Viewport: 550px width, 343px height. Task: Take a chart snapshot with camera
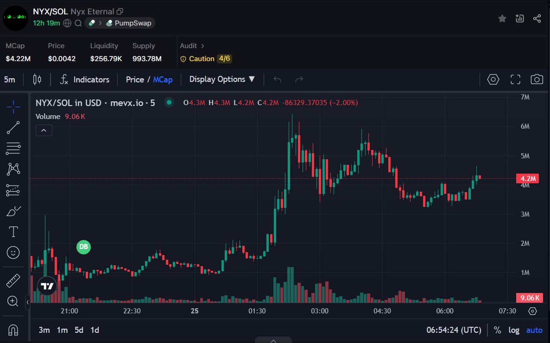click(537, 80)
